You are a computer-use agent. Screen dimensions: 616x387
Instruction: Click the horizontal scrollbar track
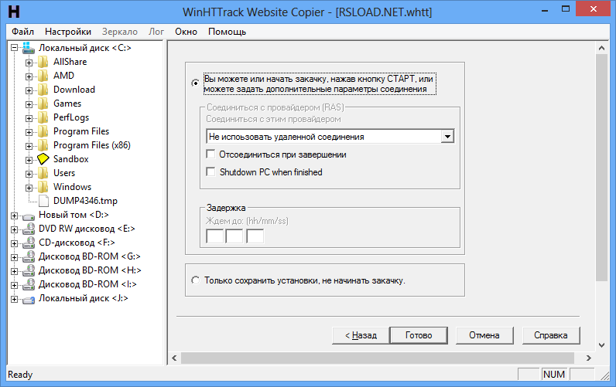[378, 358]
